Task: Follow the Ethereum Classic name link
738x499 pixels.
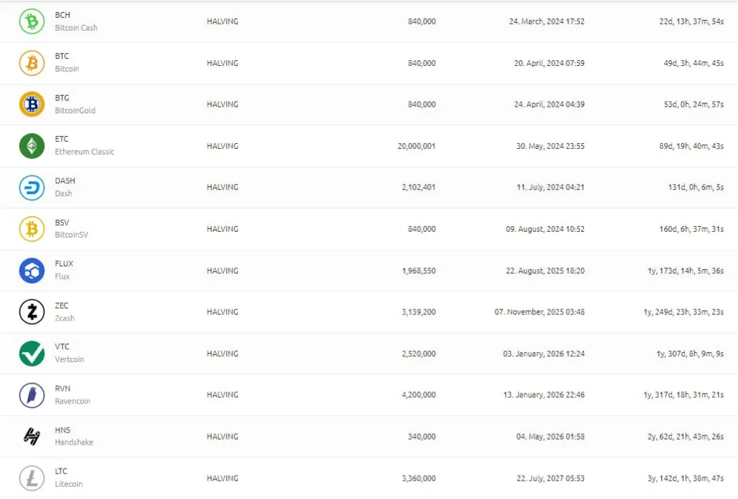Action: [x=85, y=152]
